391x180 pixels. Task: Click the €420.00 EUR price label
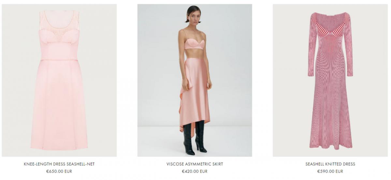[x=195, y=171]
